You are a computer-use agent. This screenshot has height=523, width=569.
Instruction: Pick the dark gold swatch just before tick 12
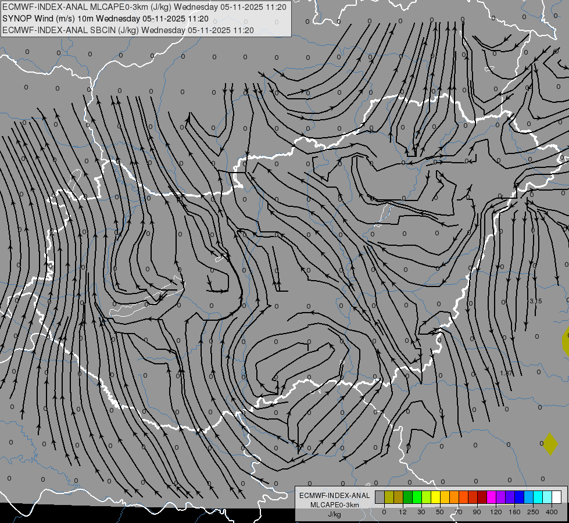point(399,497)
